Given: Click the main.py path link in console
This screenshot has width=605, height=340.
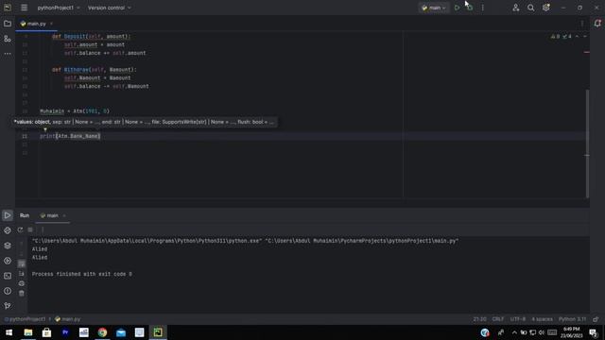Looking at the screenshot, I should (362, 241).
